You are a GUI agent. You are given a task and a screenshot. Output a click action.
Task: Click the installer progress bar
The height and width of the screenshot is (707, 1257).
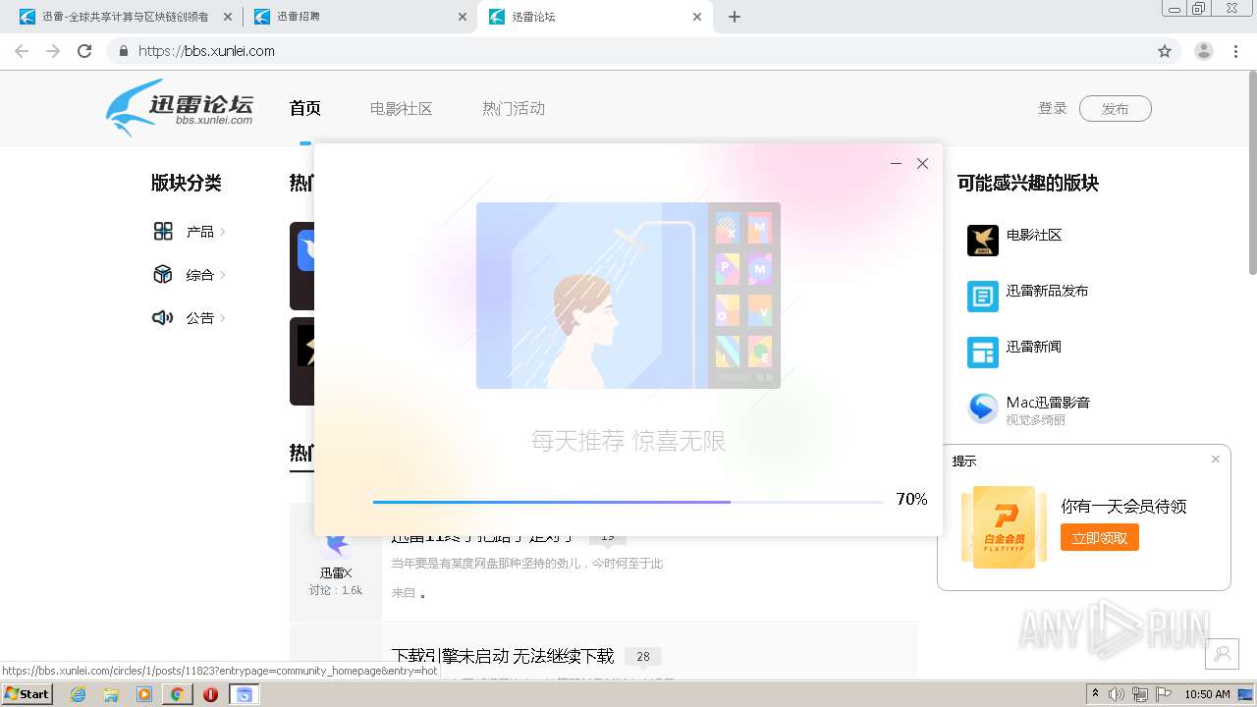point(628,502)
